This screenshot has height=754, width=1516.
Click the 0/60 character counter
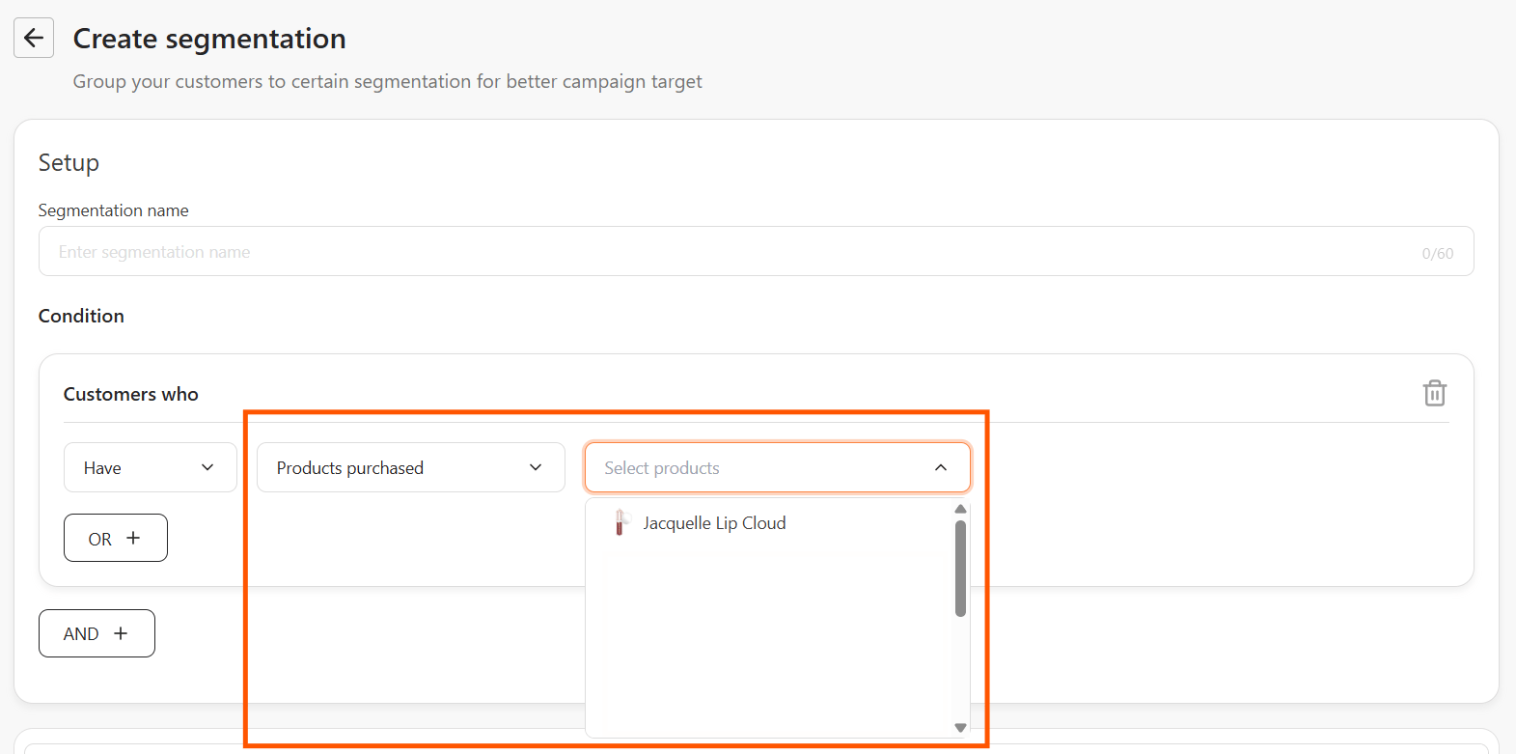[x=1437, y=253]
